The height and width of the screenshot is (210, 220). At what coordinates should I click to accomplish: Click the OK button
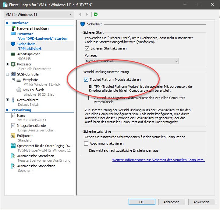[x=142, y=202]
